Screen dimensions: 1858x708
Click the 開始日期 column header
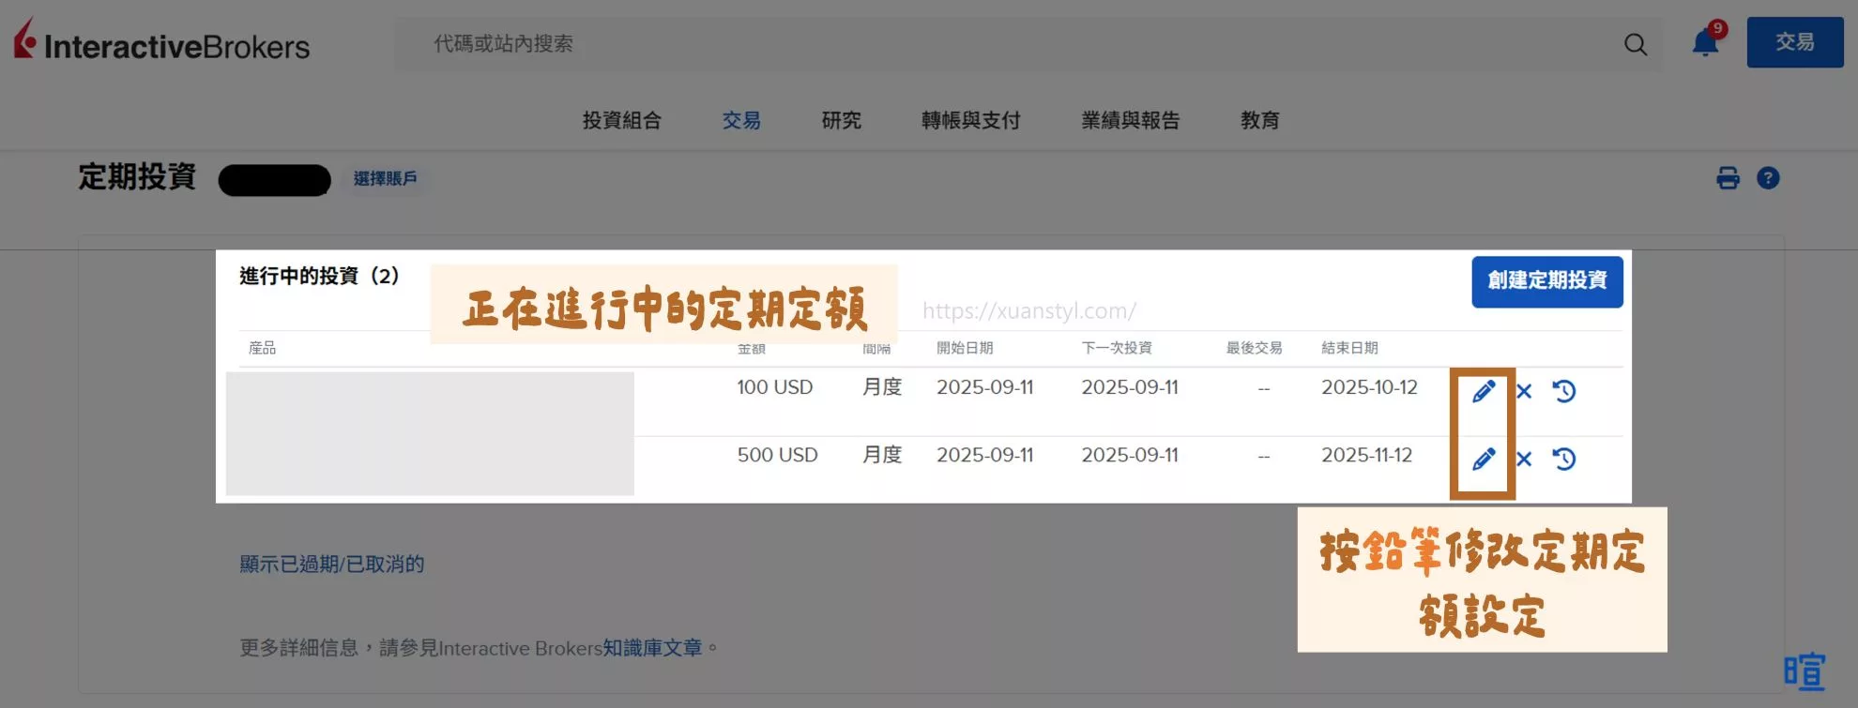(965, 348)
